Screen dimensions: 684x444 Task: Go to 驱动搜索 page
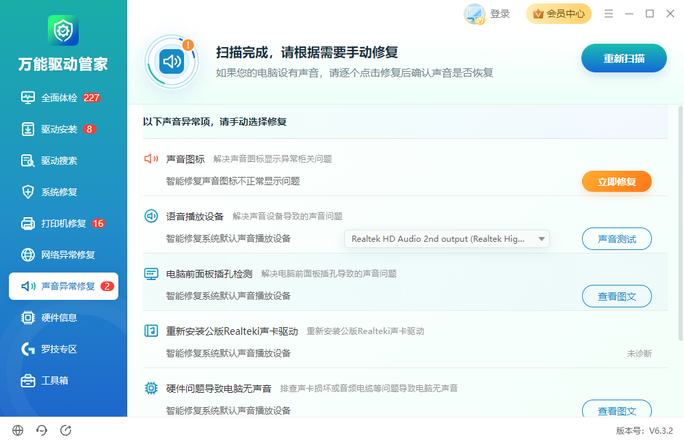[63, 161]
